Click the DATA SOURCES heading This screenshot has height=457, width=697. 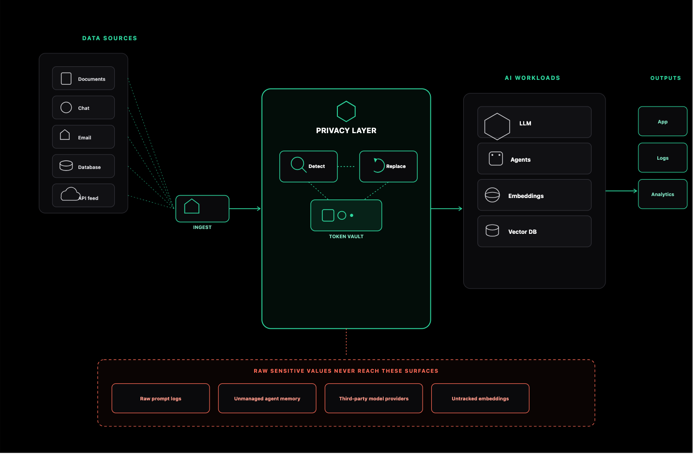click(x=109, y=38)
